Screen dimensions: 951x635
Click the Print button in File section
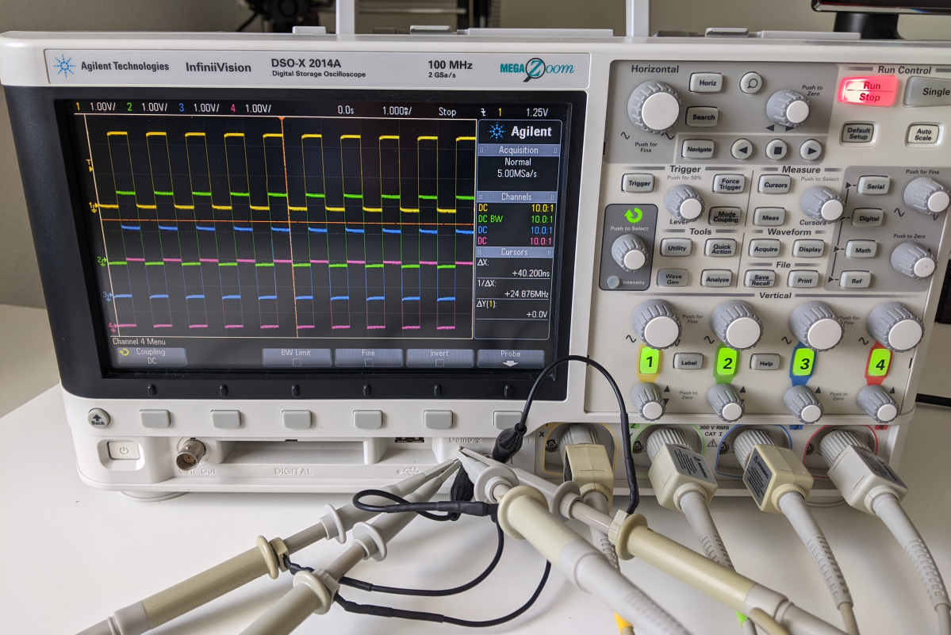point(804,280)
